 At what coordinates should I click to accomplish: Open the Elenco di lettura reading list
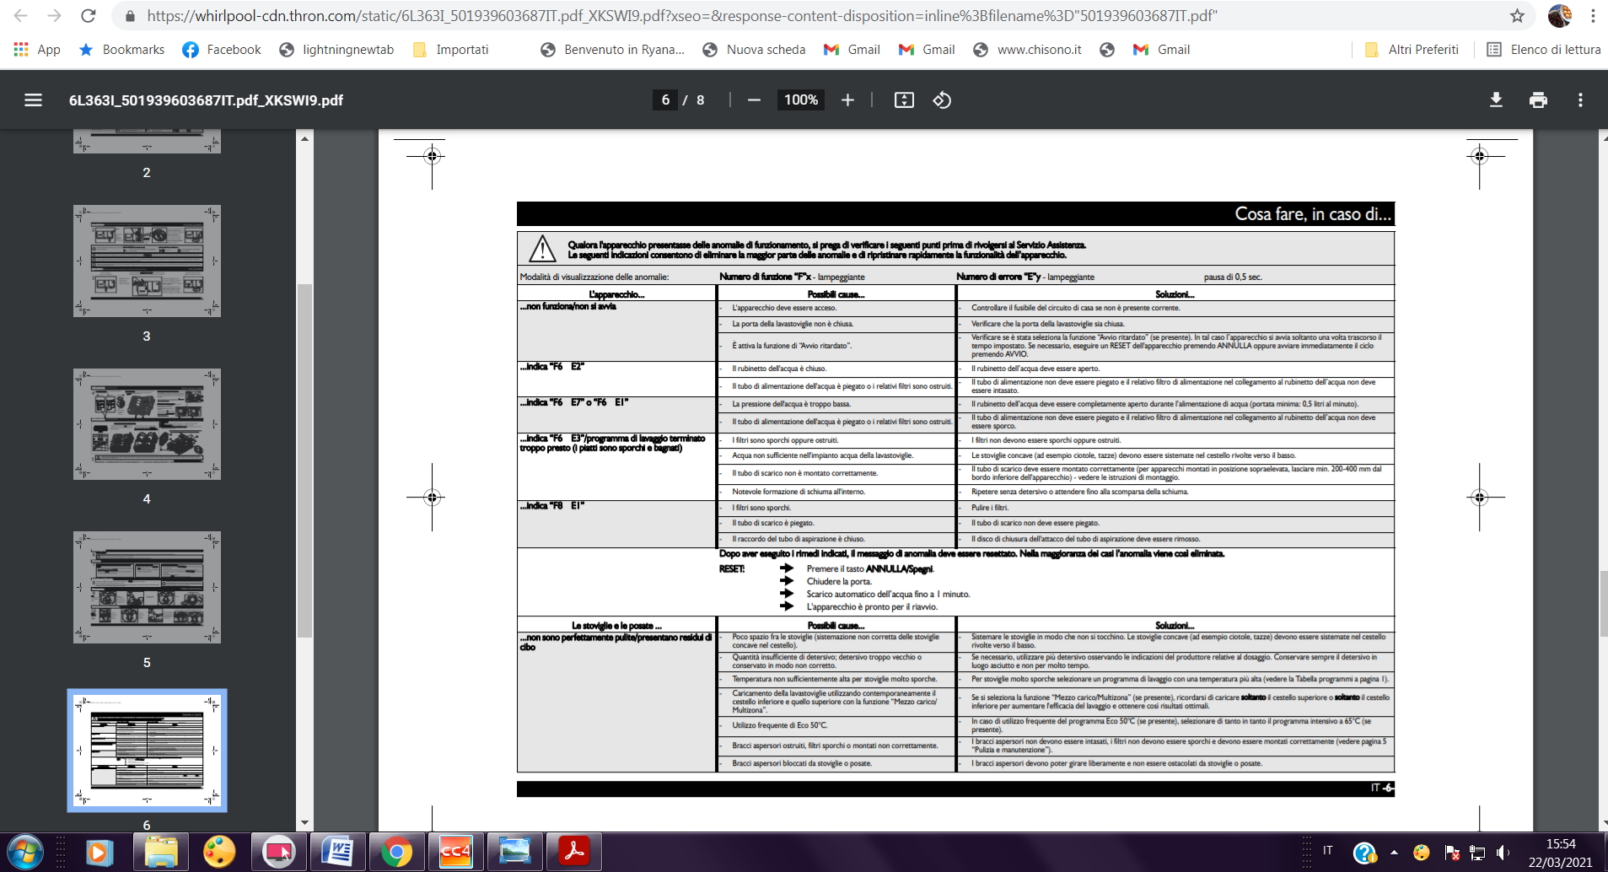[x=1543, y=50]
